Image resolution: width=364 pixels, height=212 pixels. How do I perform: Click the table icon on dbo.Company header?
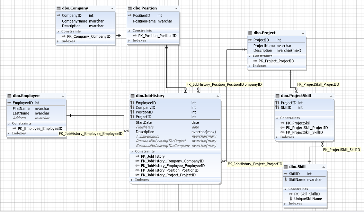[59, 8]
